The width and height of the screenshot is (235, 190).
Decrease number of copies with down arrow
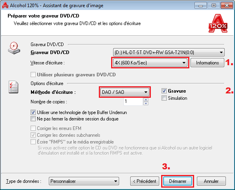coord(146,103)
